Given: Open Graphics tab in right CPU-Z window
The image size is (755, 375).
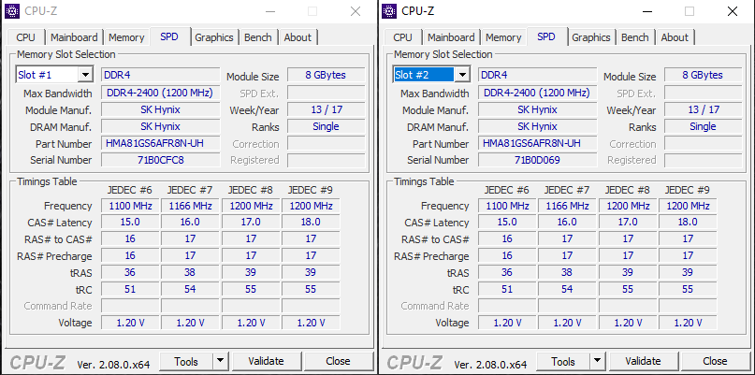Looking at the screenshot, I should click(x=591, y=37).
